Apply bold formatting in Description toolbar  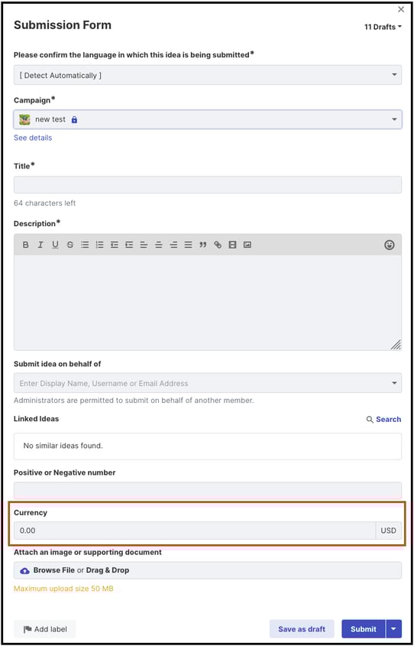[25, 245]
